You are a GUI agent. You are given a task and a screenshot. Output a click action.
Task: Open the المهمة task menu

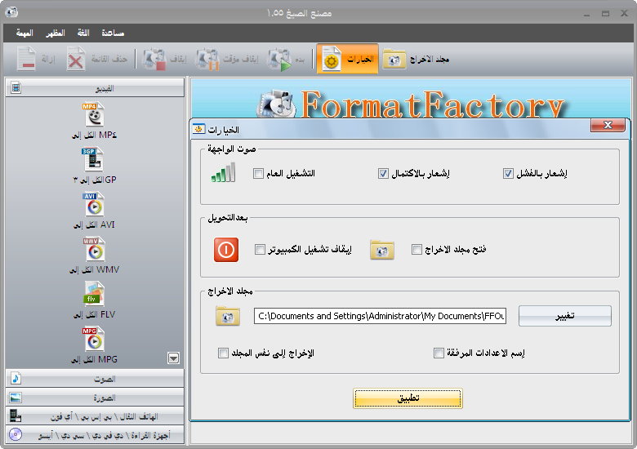(x=24, y=33)
